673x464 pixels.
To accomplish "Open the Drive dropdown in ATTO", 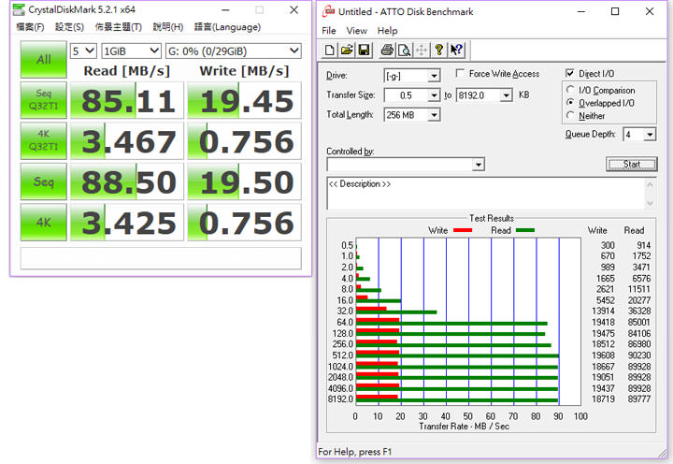I will click(434, 76).
